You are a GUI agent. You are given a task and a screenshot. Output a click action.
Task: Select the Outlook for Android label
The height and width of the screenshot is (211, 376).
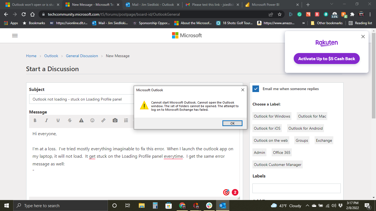pos(306,128)
